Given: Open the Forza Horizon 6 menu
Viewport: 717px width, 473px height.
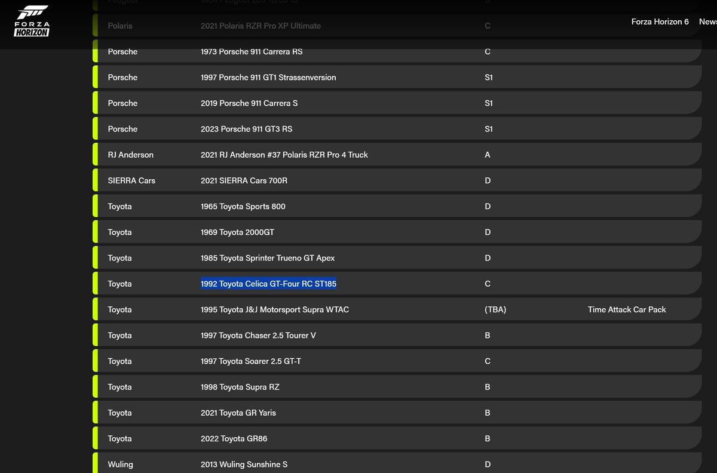Looking at the screenshot, I should [x=660, y=21].
